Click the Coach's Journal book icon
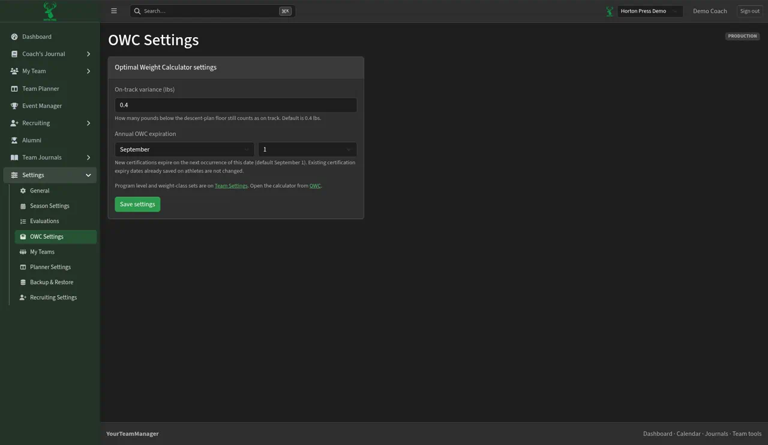768x445 pixels. [x=14, y=54]
